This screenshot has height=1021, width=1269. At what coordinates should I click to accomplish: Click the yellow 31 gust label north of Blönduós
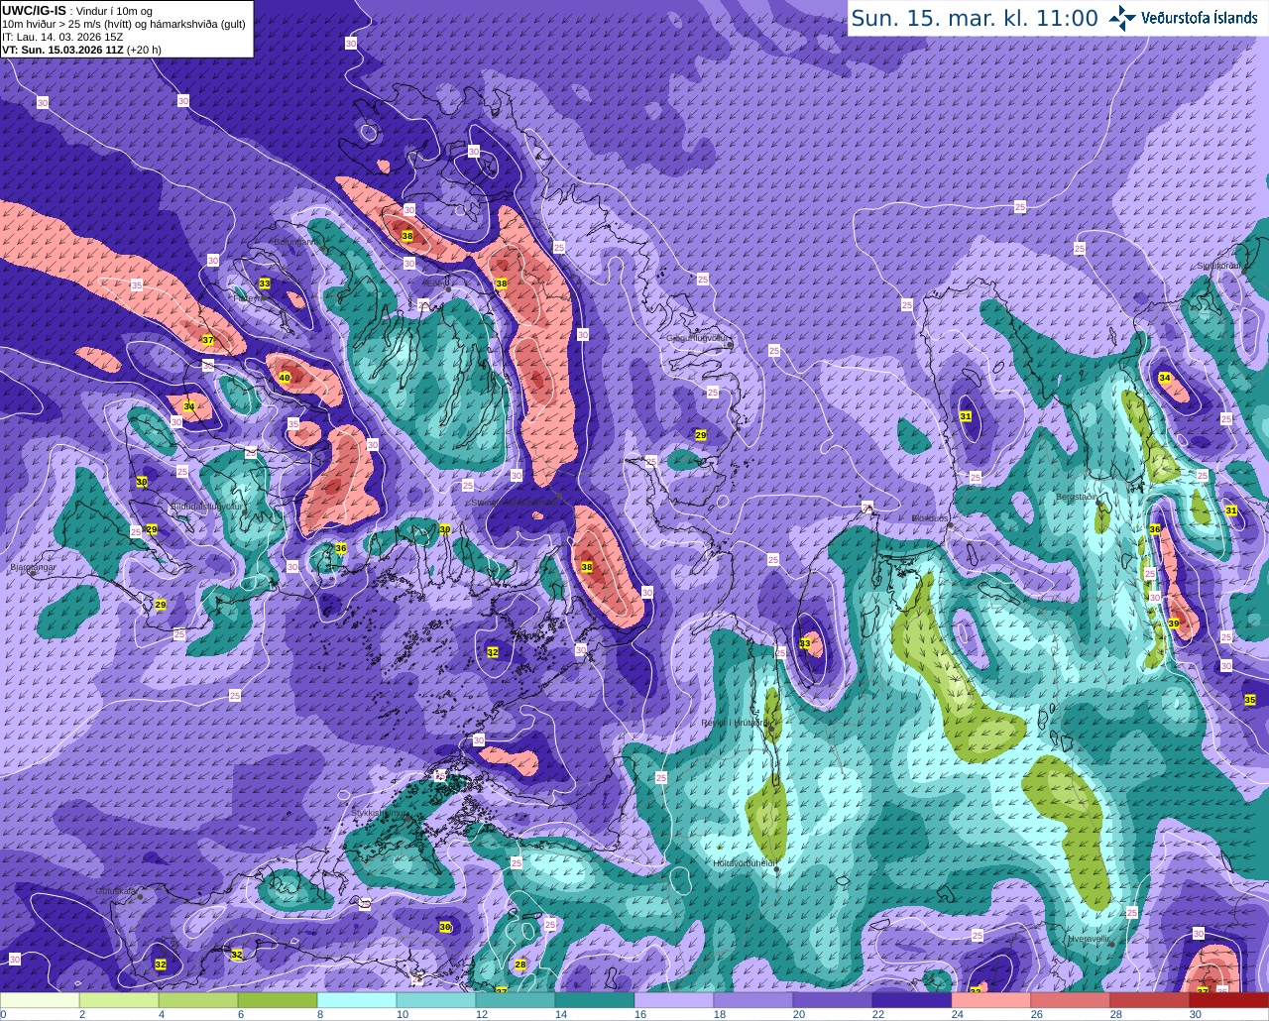click(x=966, y=416)
